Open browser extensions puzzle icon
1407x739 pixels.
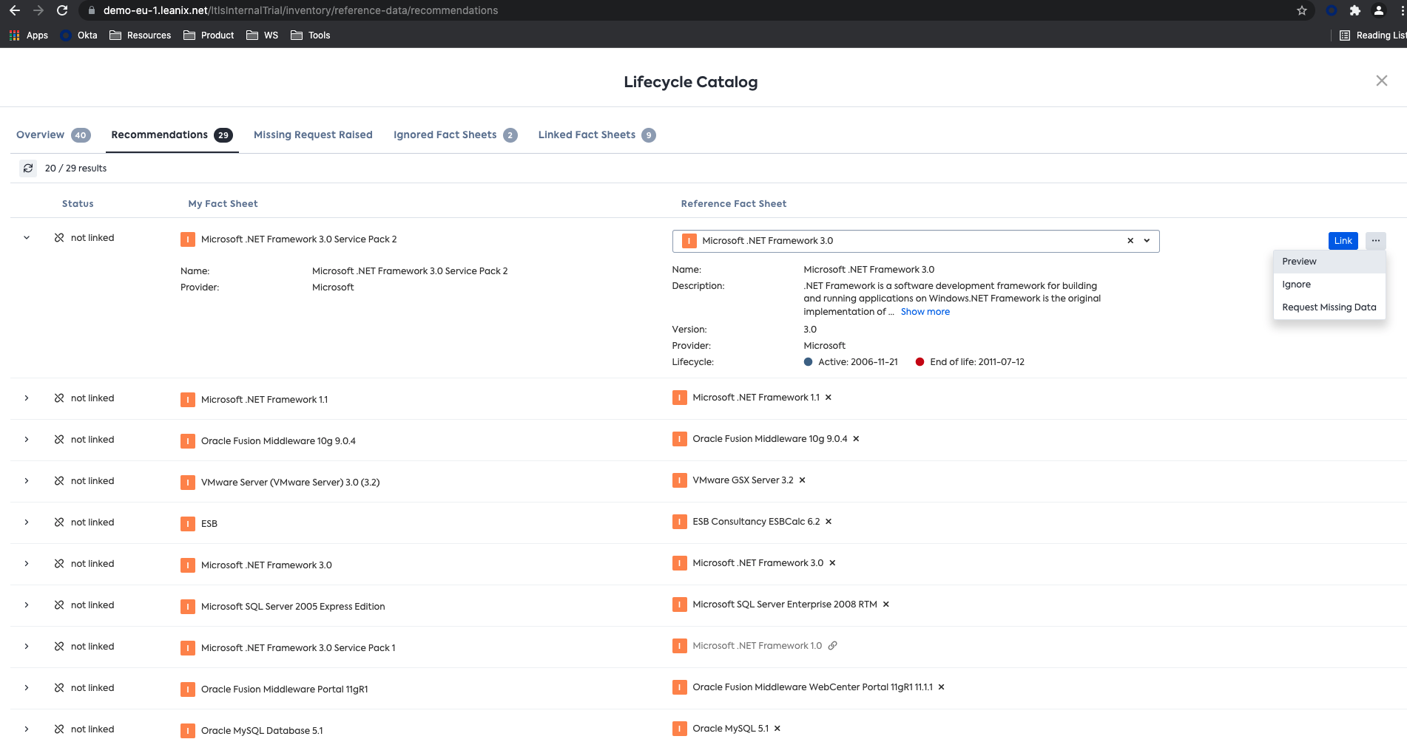[1355, 10]
